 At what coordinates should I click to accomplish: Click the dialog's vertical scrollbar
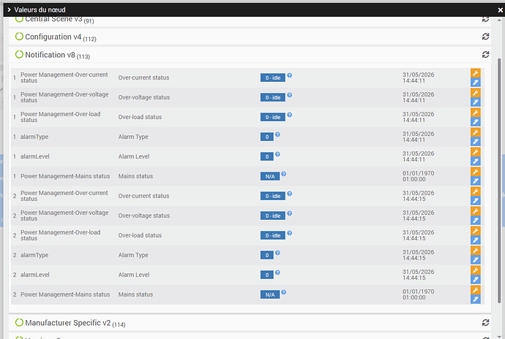pos(500,180)
